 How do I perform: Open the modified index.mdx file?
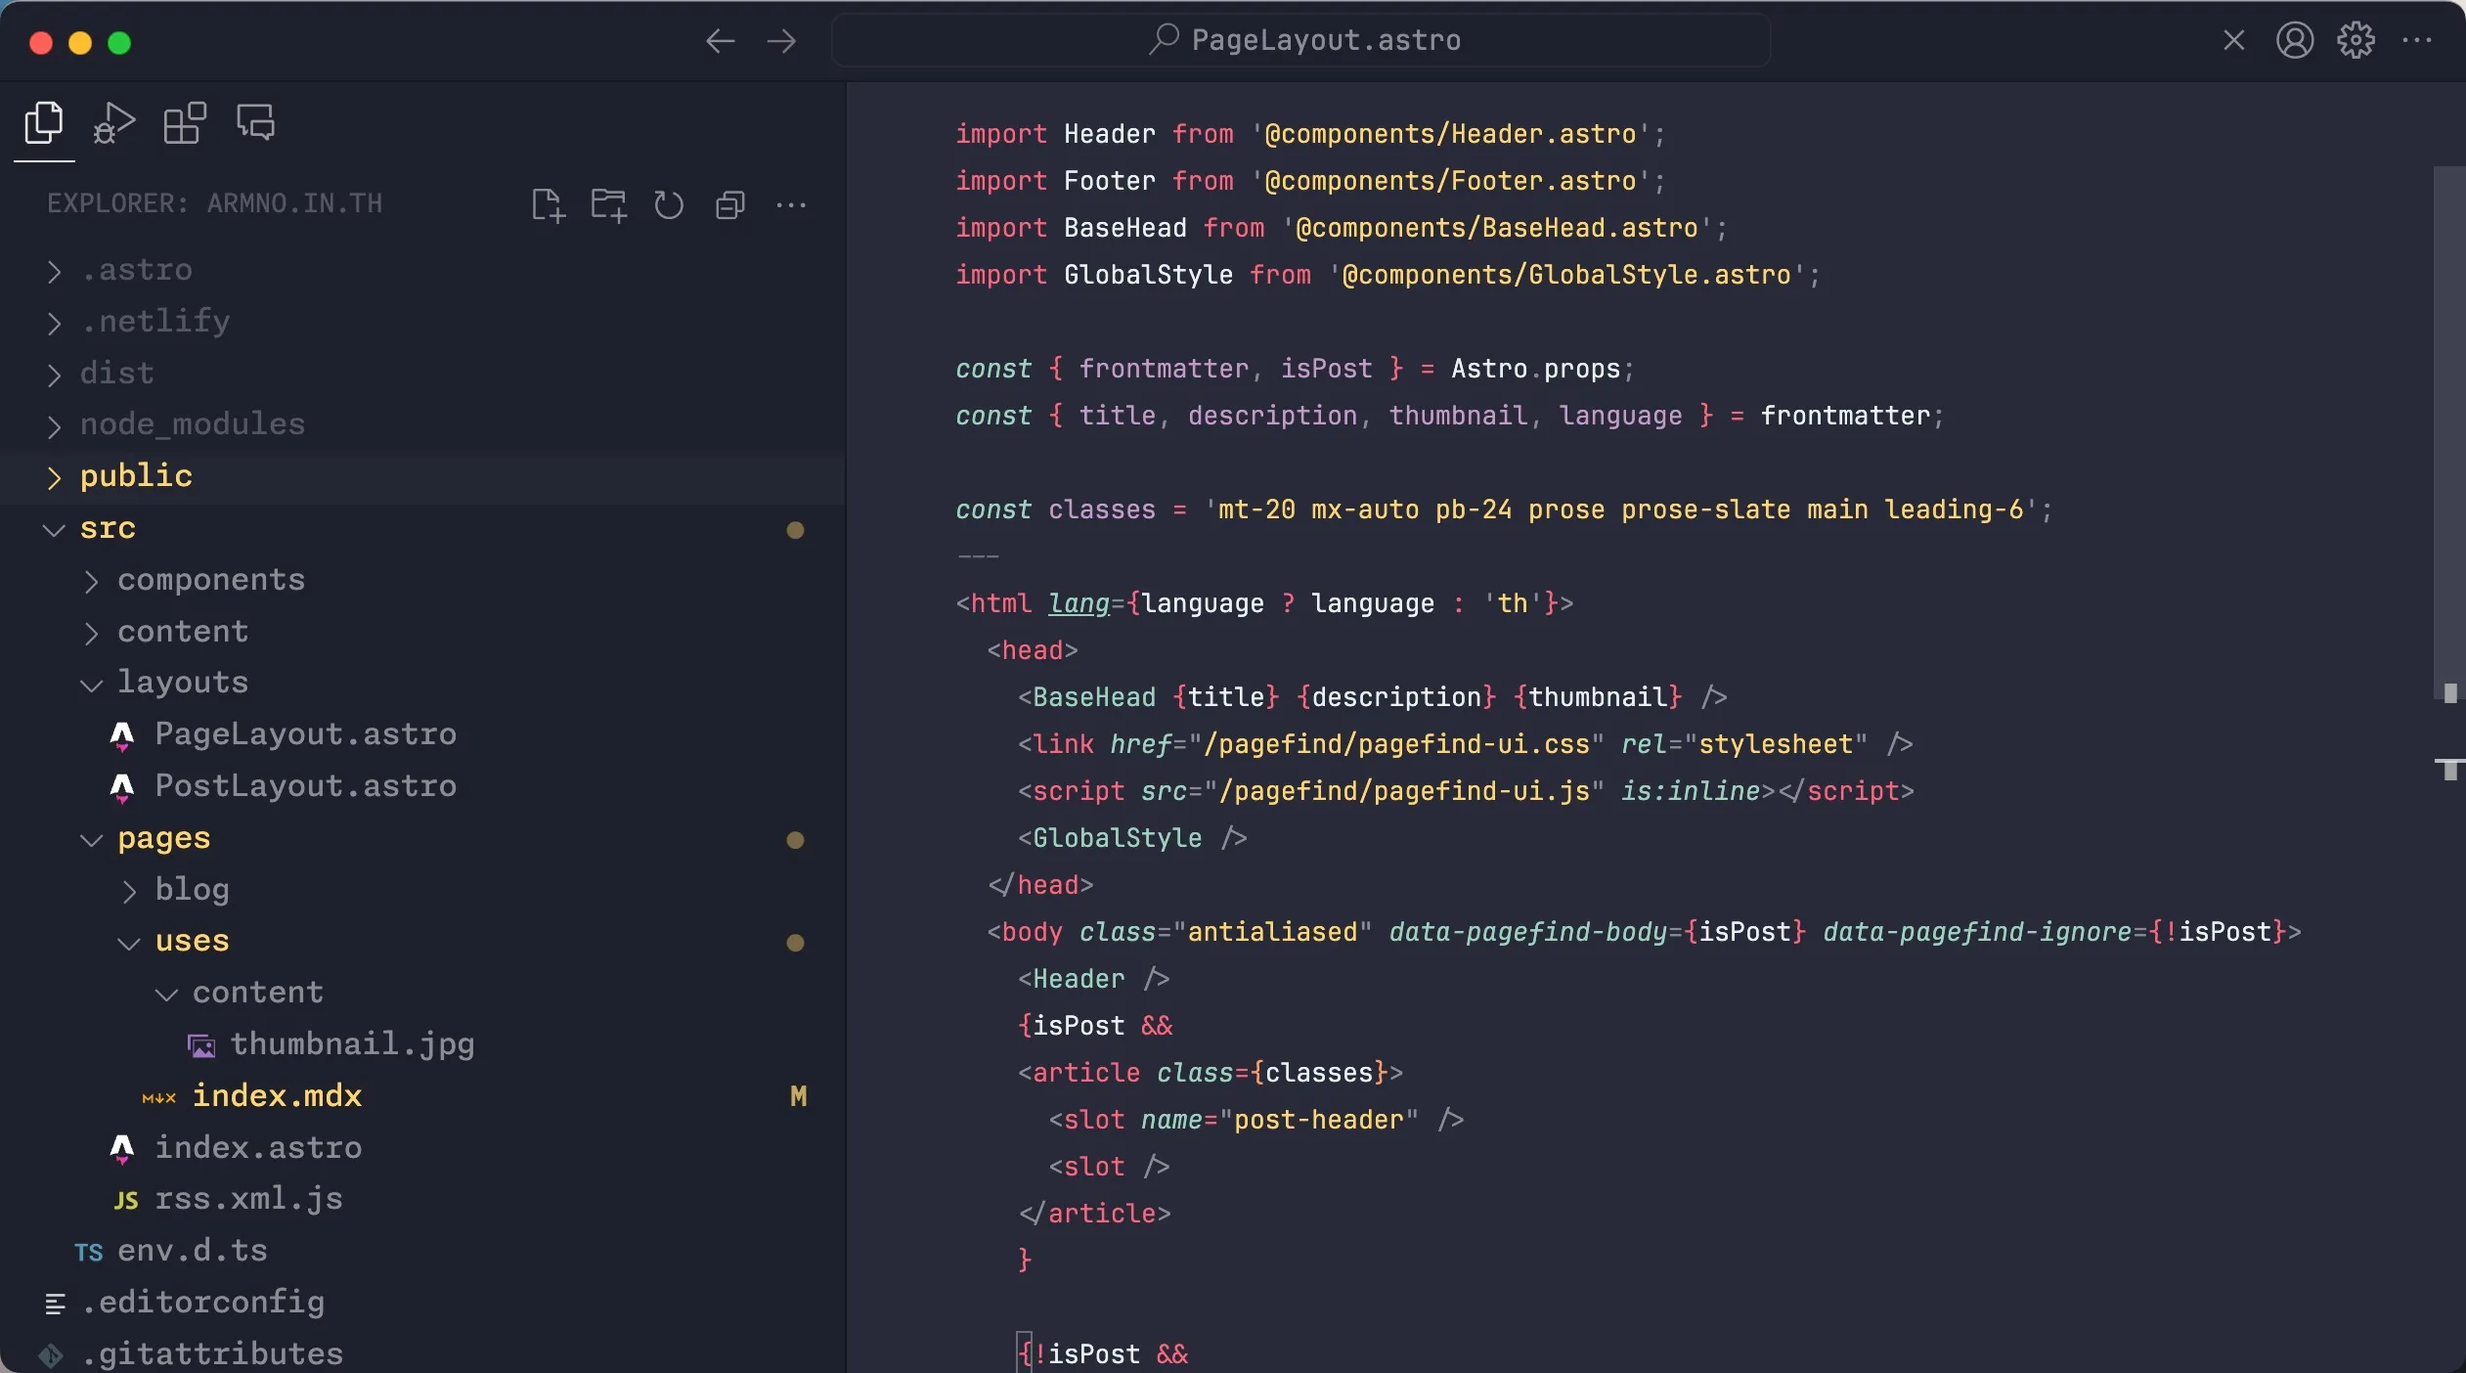click(277, 1096)
